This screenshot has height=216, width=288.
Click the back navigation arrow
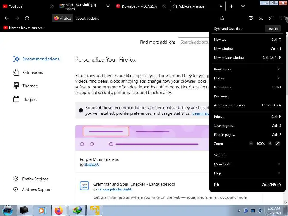tap(7, 18)
